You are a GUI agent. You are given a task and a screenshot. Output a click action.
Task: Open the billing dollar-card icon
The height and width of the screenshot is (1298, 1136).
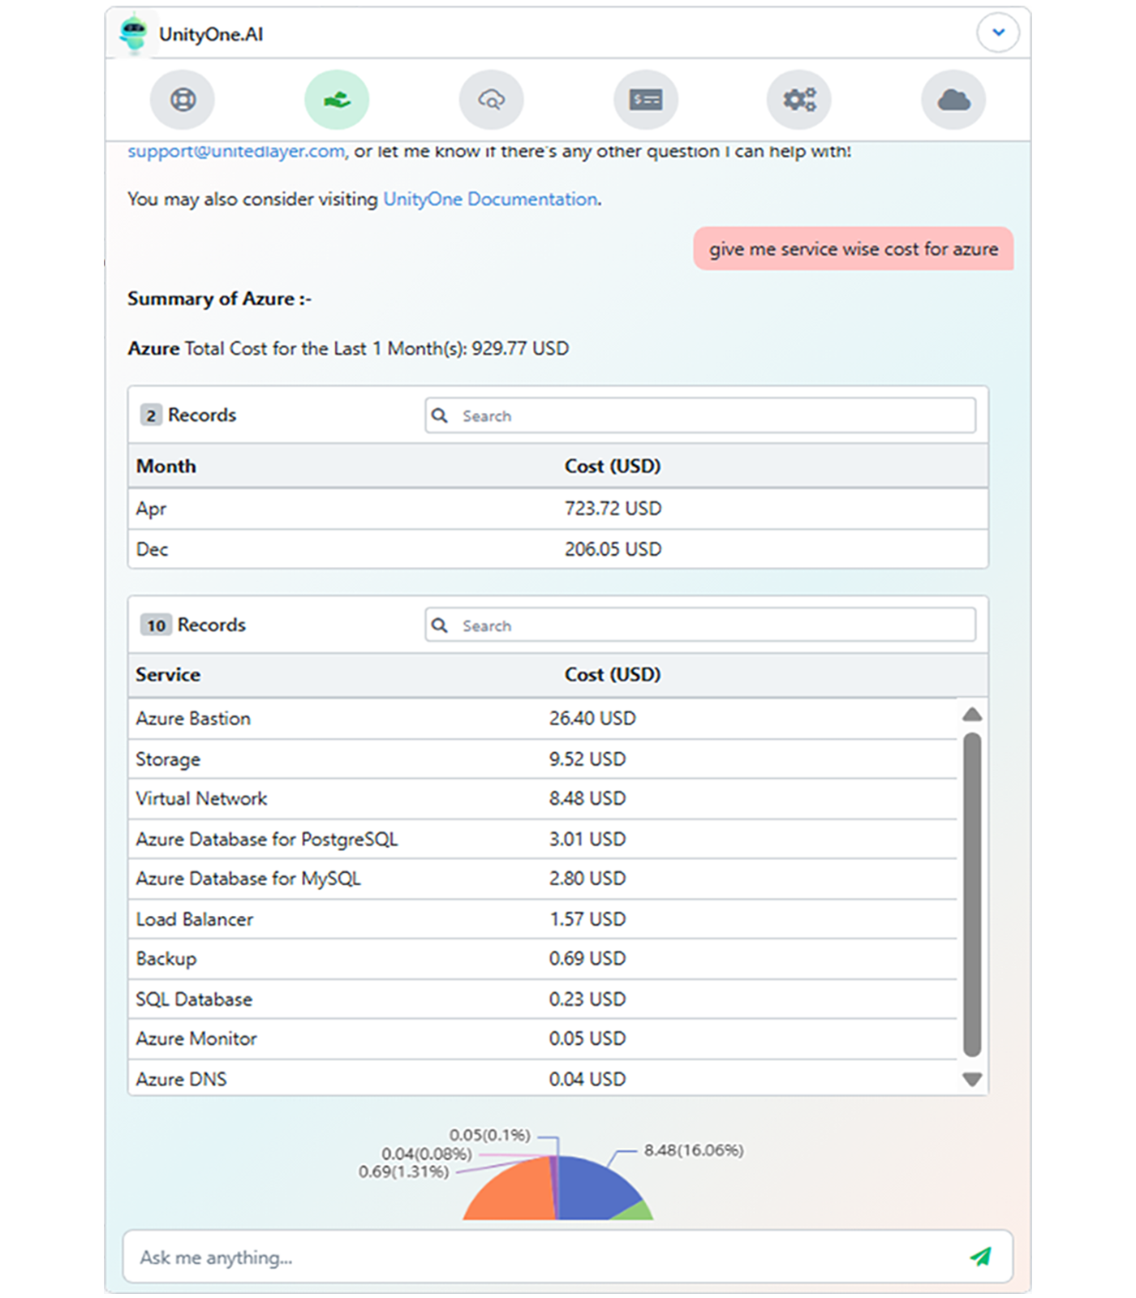coord(646,100)
